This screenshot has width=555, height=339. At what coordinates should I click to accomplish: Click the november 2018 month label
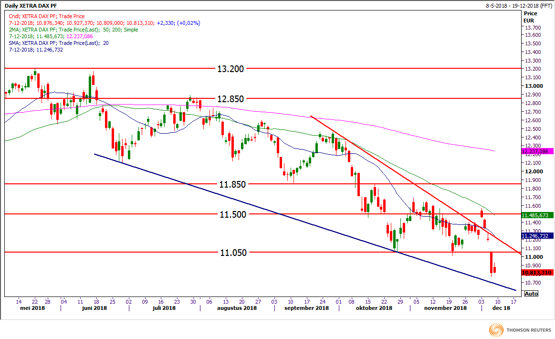click(x=445, y=308)
